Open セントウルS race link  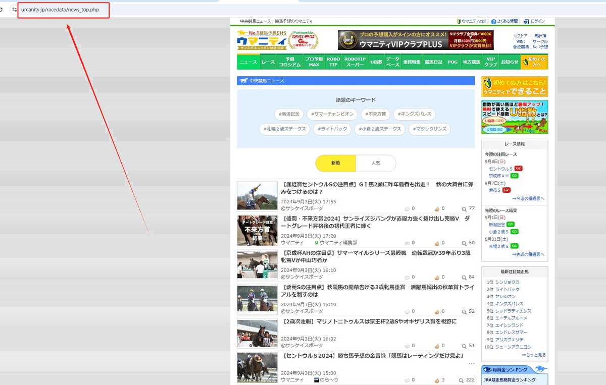pyautogui.click(x=500, y=169)
